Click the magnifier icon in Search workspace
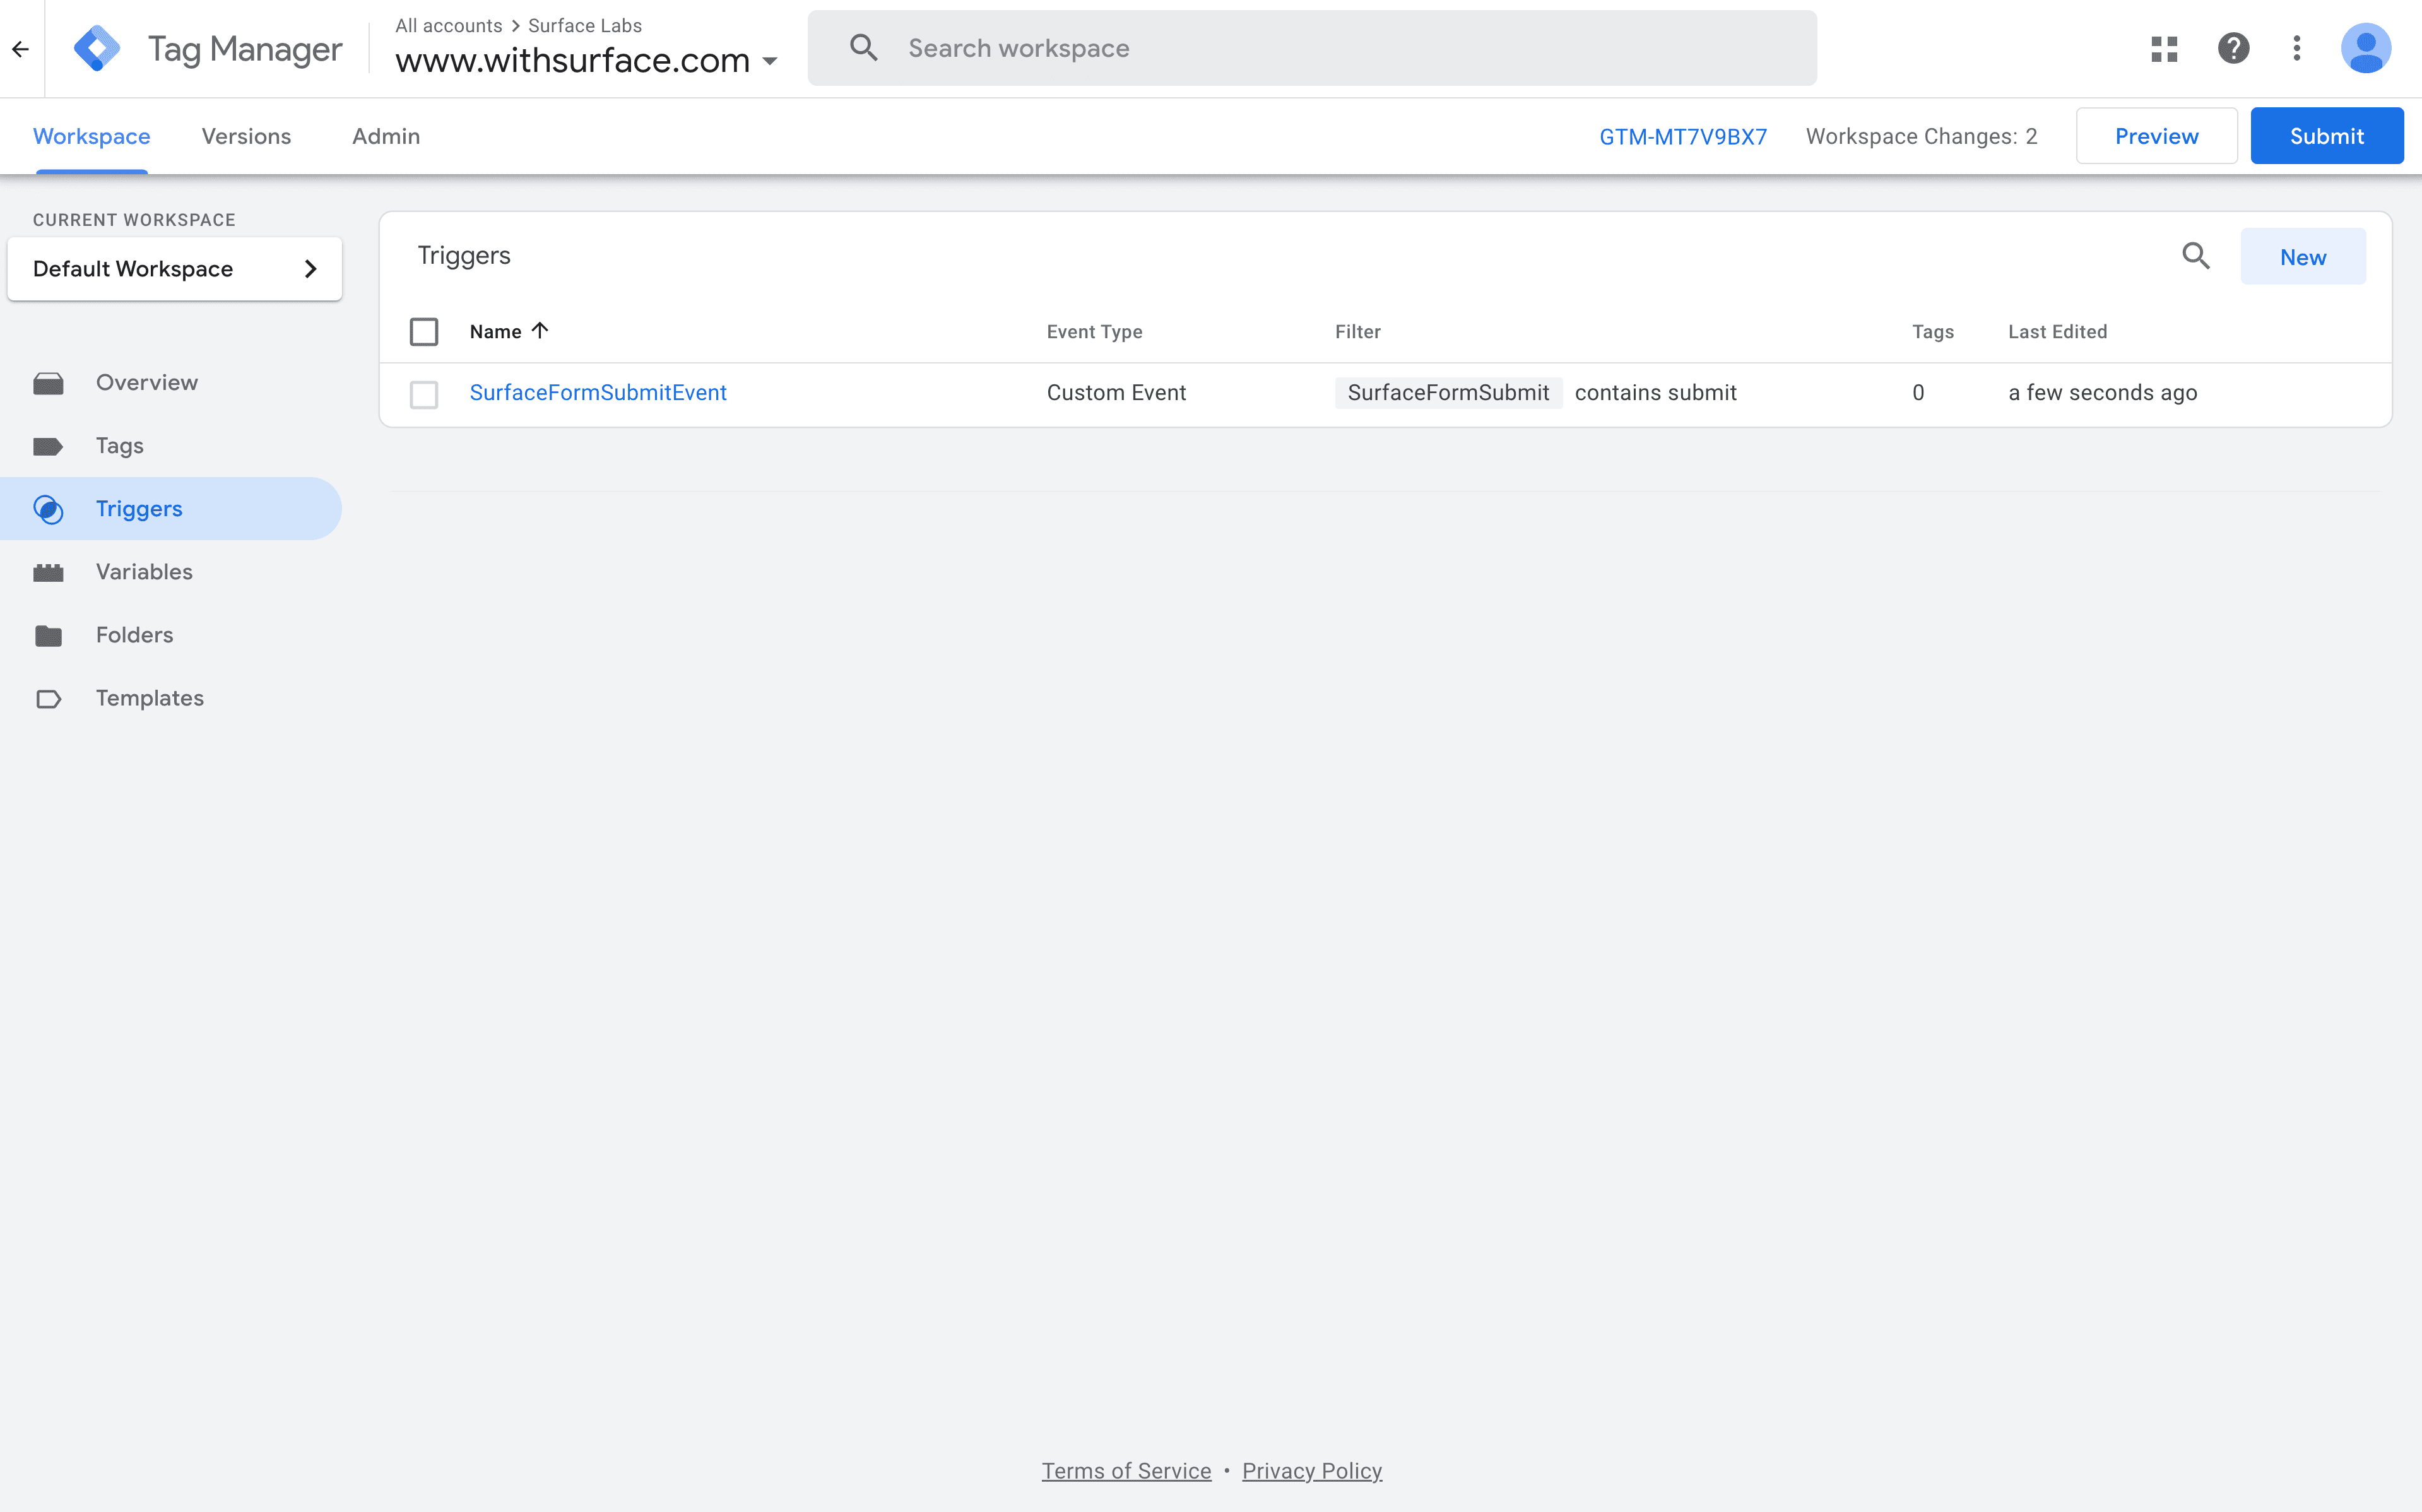The image size is (2422, 1512). (x=864, y=47)
